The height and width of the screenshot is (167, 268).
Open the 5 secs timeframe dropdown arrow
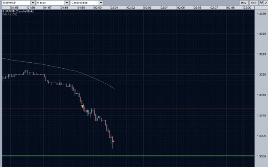(x=67, y=3)
